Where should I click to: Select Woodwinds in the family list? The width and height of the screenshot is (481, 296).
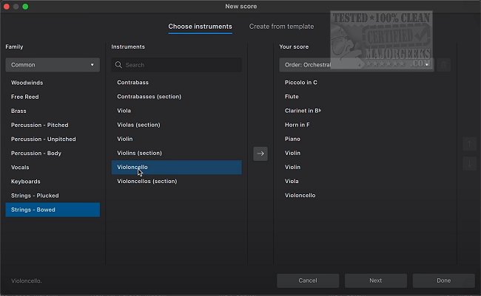point(27,83)
